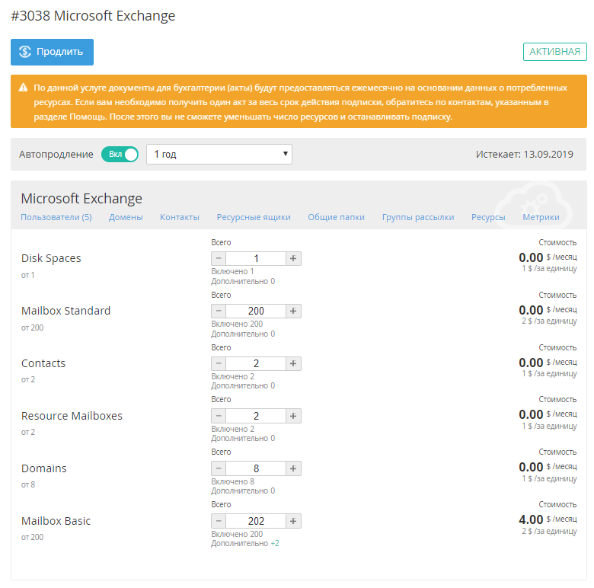Toggle the Автопродление auto-renewal switch
Screen dimensions: 594x588
point(120,154)
